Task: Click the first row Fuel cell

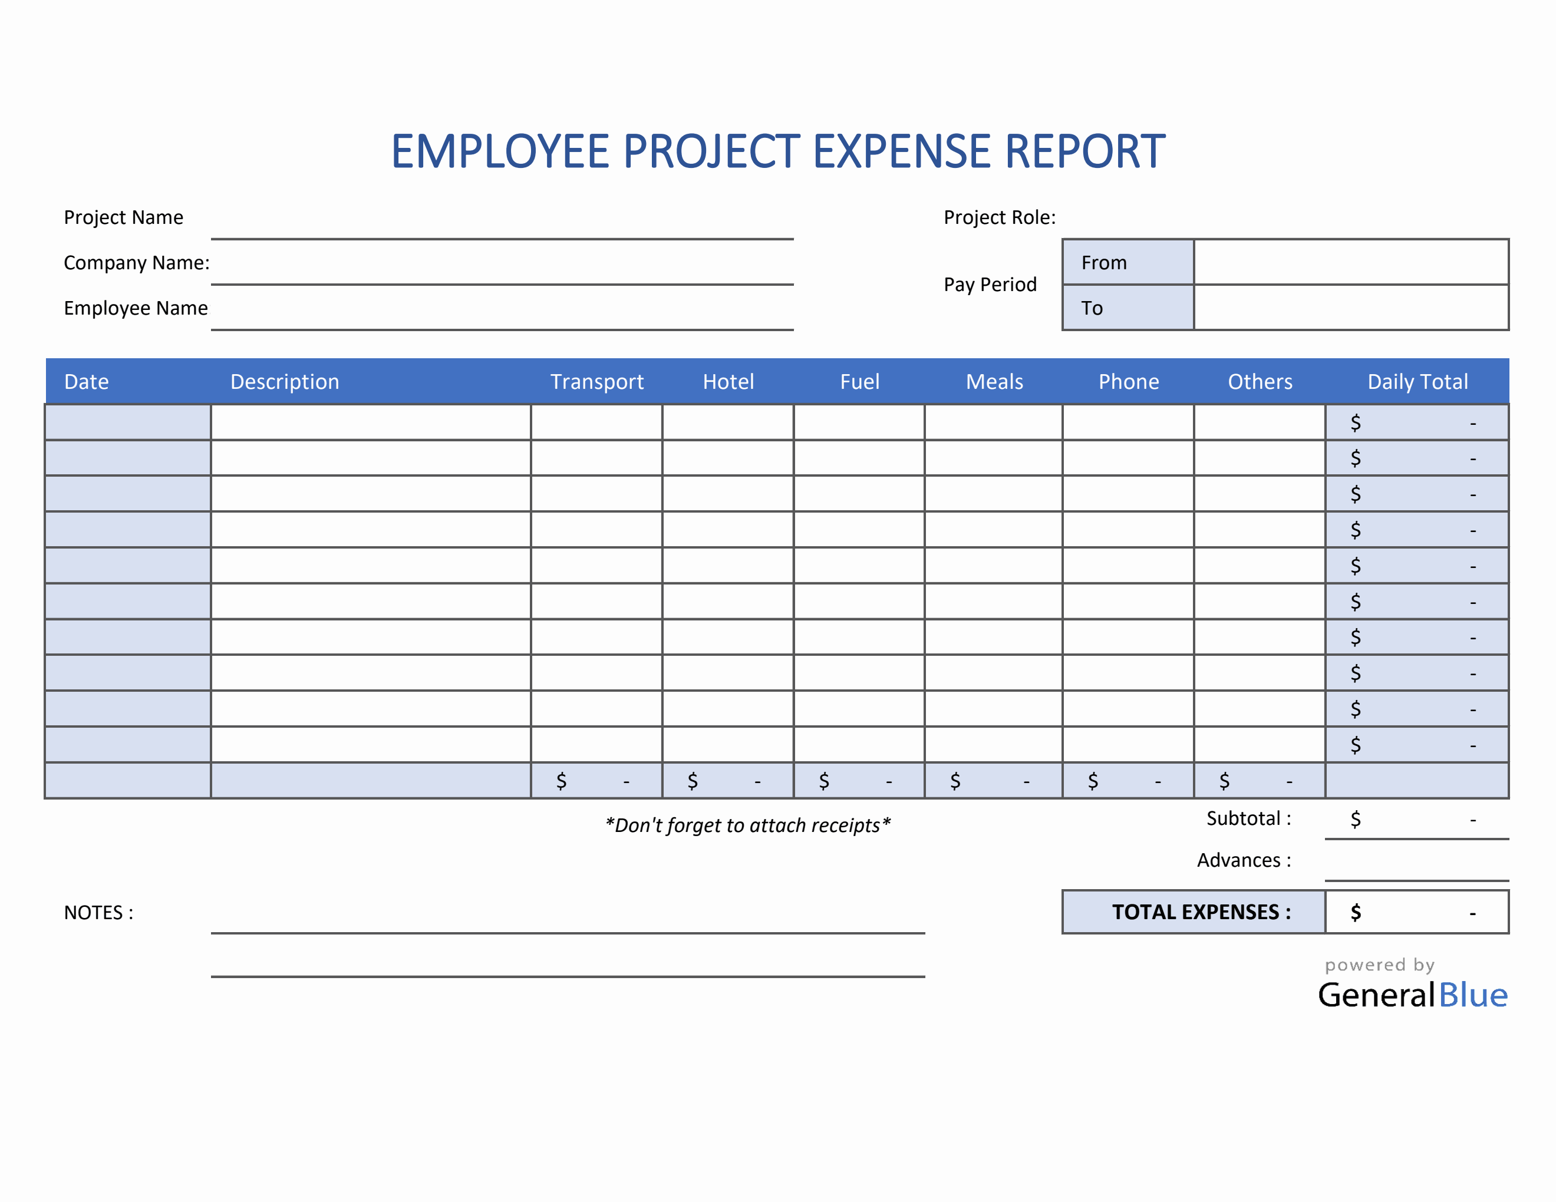Action: tap(859, 422)
